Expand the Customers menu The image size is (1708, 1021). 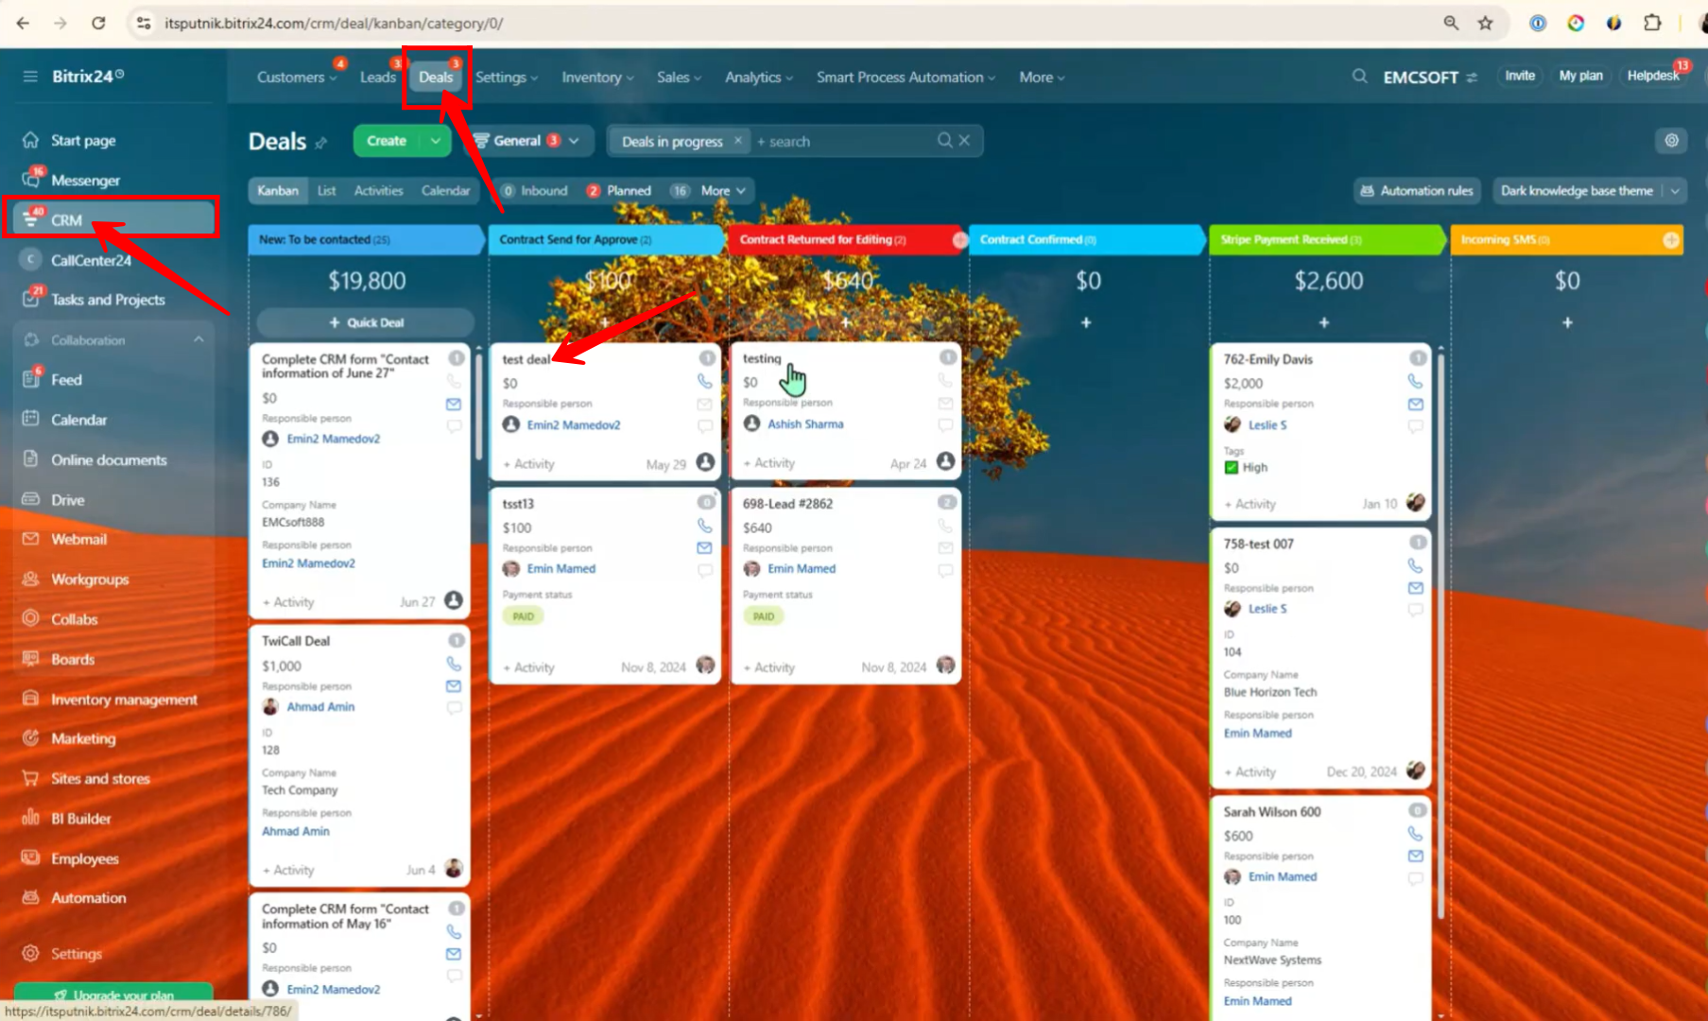(x=296, y=78)
